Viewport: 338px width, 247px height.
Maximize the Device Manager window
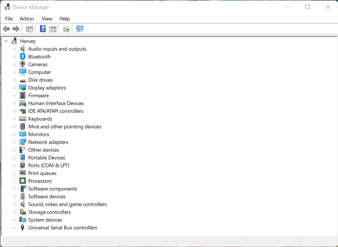[308, 7]
